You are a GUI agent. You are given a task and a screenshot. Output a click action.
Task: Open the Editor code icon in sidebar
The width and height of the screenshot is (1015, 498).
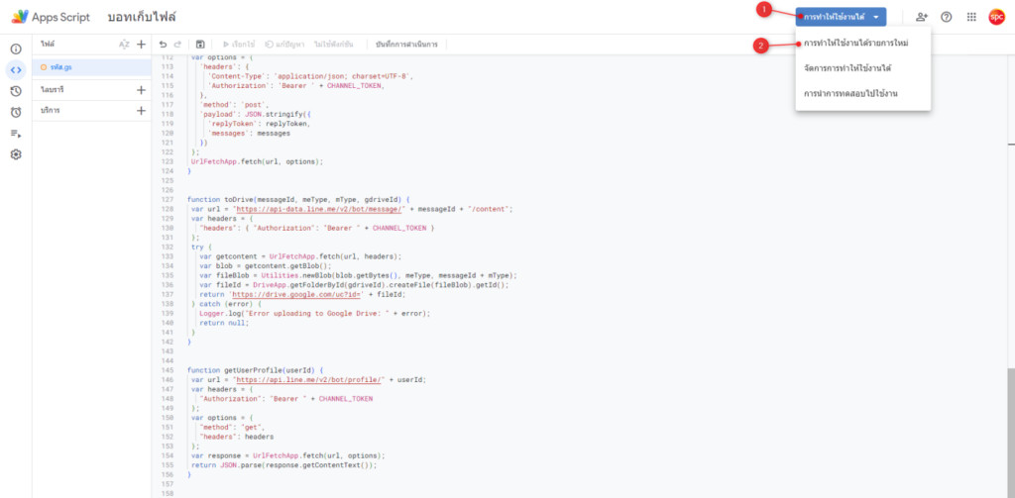click(x=16, y=69)
